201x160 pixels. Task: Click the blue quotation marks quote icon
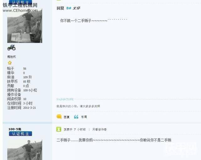point(76,117)
